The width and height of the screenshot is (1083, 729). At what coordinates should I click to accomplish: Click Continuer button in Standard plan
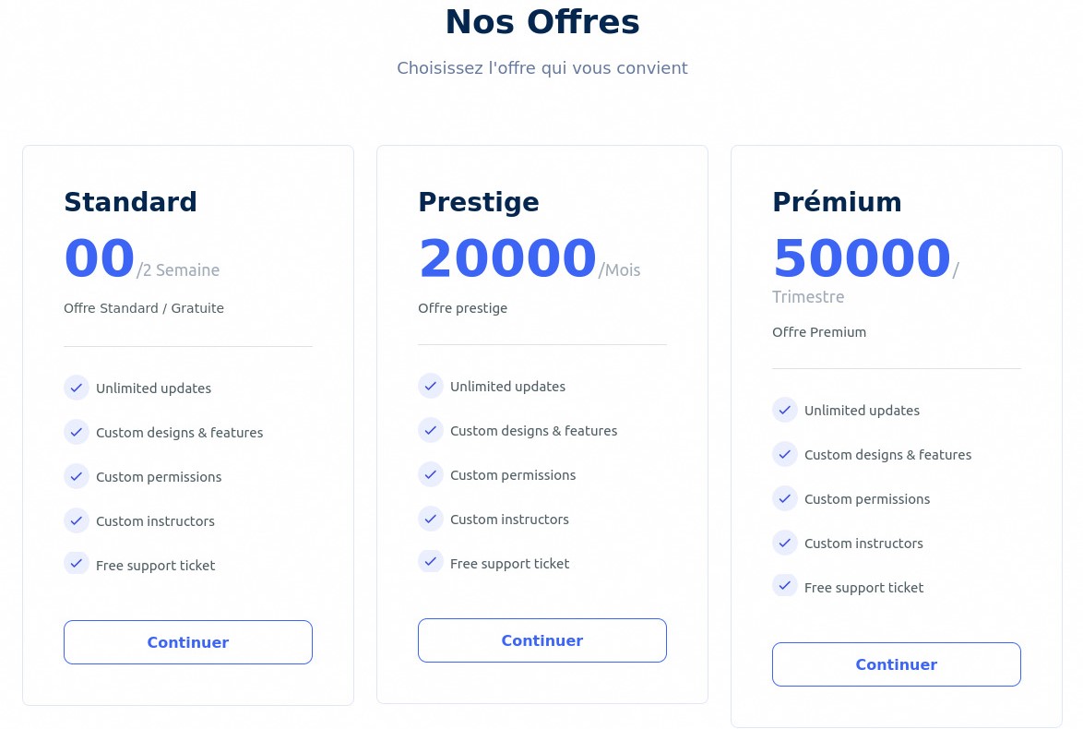pyautogui.click(x=187, y=642)
